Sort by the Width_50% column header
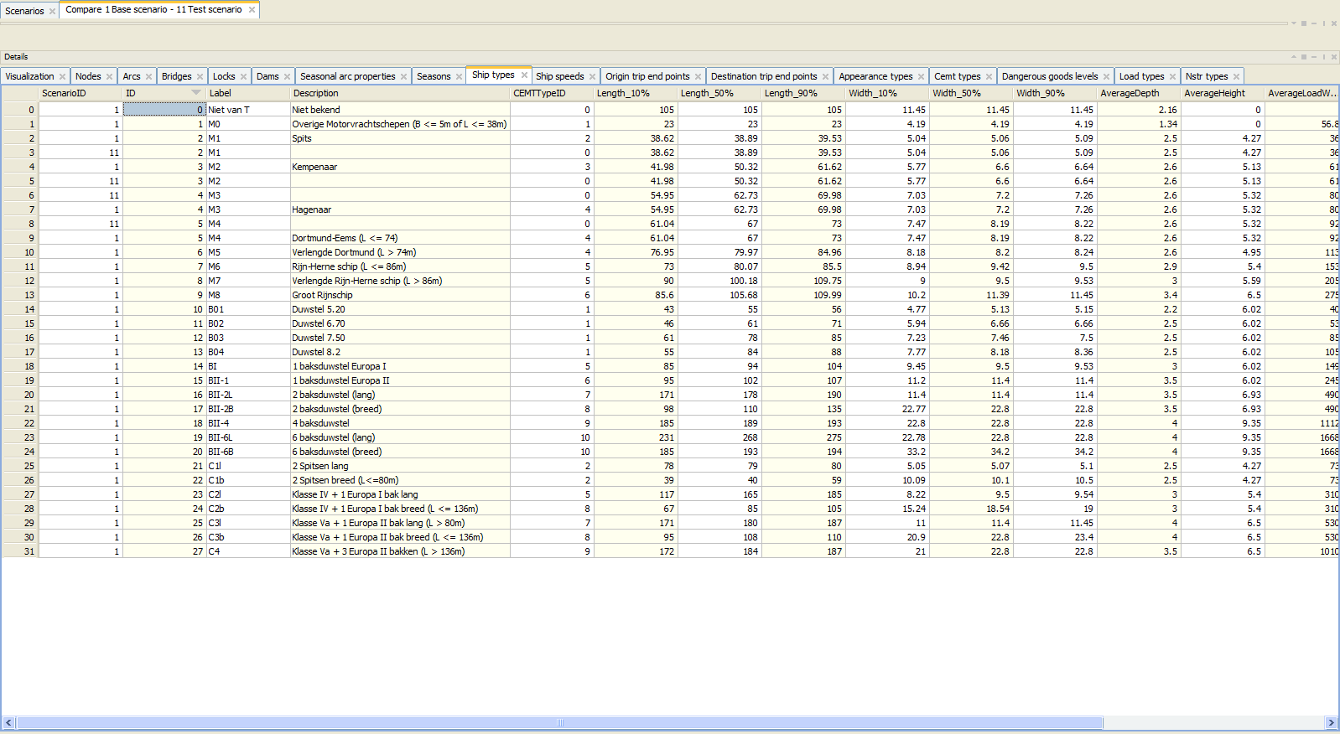Image resolution: width=1340 pixels, height=734 pixels. pyautogui.click(x=971, y=93)
